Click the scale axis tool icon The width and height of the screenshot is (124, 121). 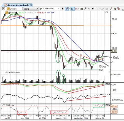(93, 9)
